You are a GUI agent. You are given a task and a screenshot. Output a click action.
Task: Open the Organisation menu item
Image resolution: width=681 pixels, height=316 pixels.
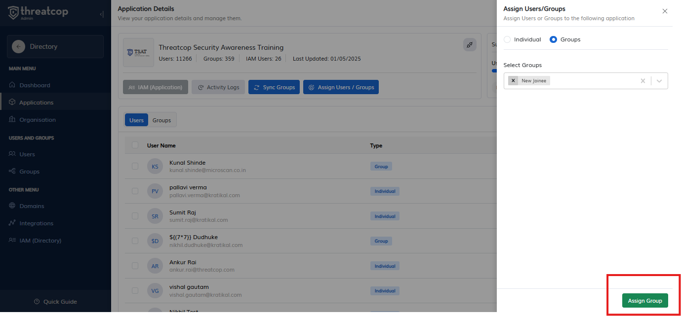point(37,120)
